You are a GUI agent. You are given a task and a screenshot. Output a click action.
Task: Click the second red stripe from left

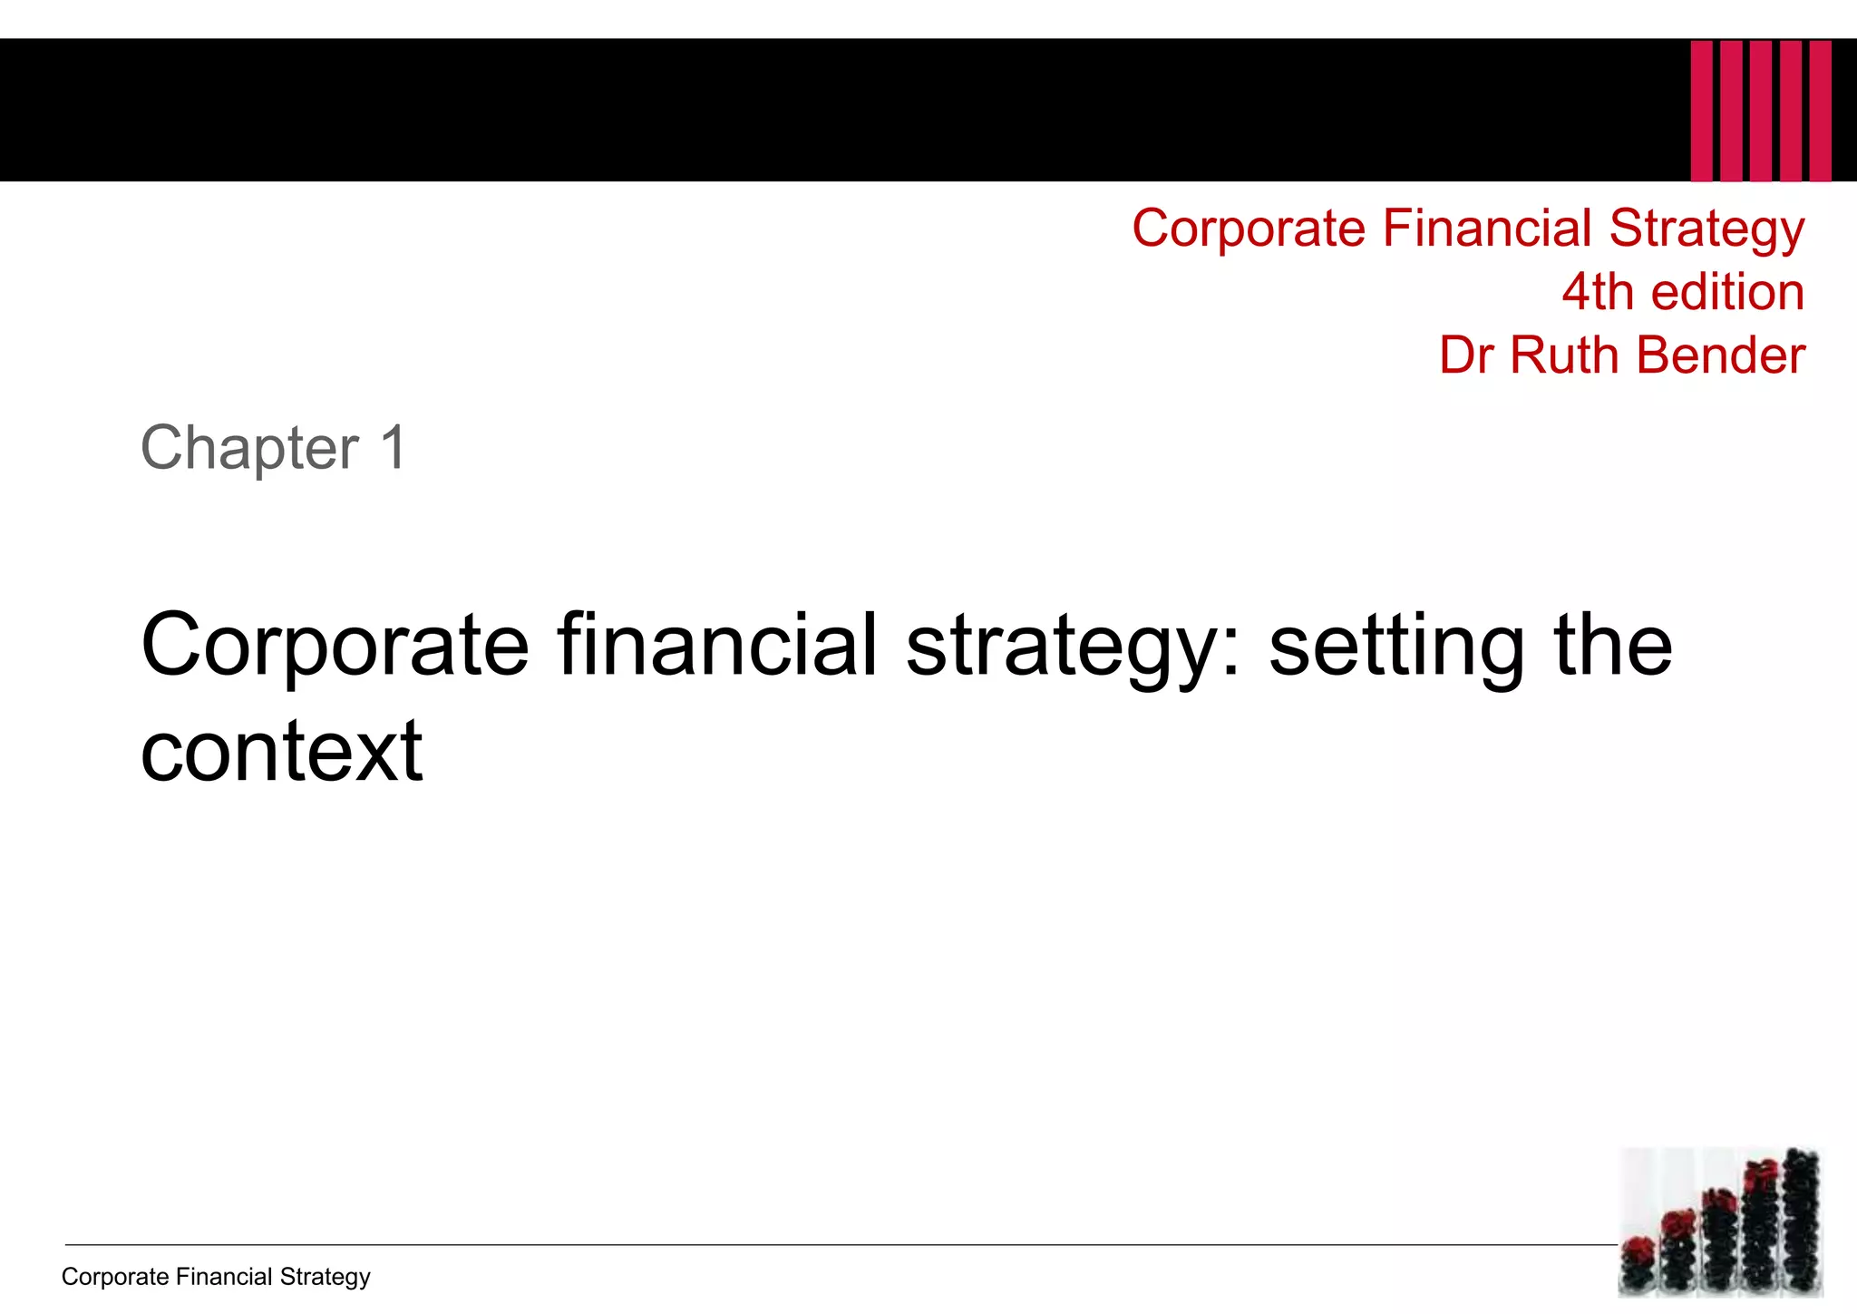pos(1731,111)
